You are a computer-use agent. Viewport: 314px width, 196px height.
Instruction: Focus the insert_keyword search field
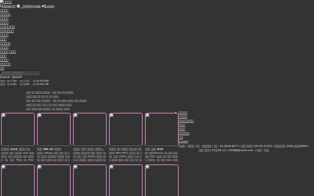tap(20, 73)
